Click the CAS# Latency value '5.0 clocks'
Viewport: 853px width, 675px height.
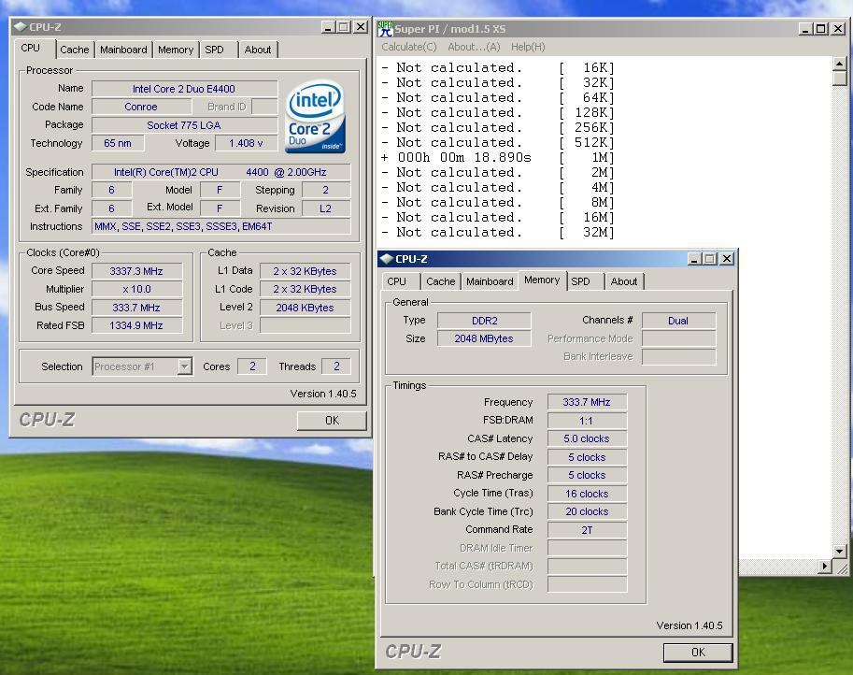[x=587, y=438]
